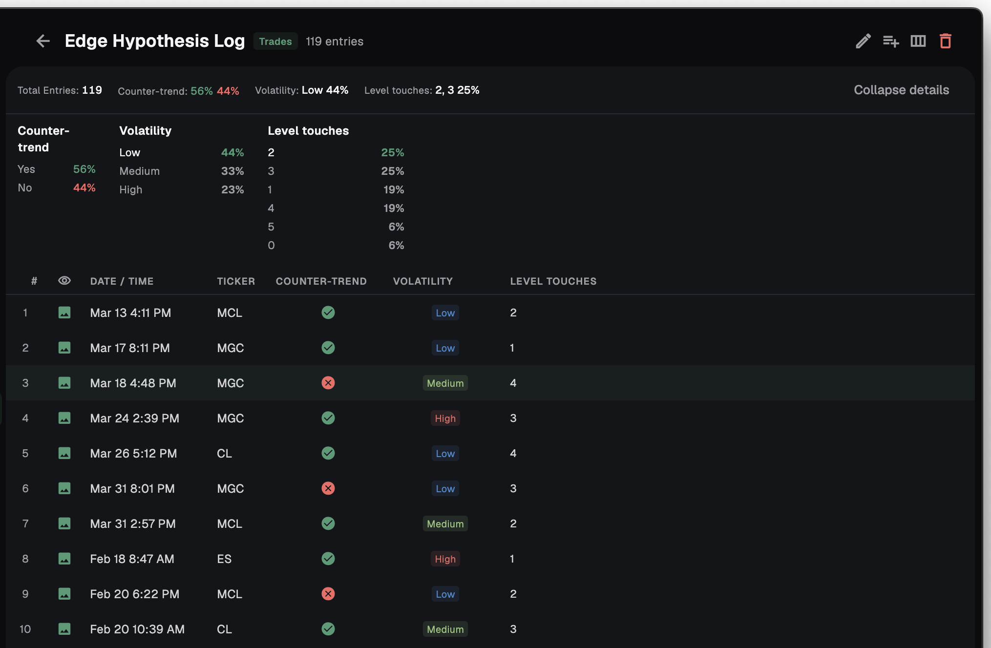Image resolution: width=991 pixels, height=648 pixels.
Task: Click the Yes 56% counter-trend stat
Action: tap(57, 169)
